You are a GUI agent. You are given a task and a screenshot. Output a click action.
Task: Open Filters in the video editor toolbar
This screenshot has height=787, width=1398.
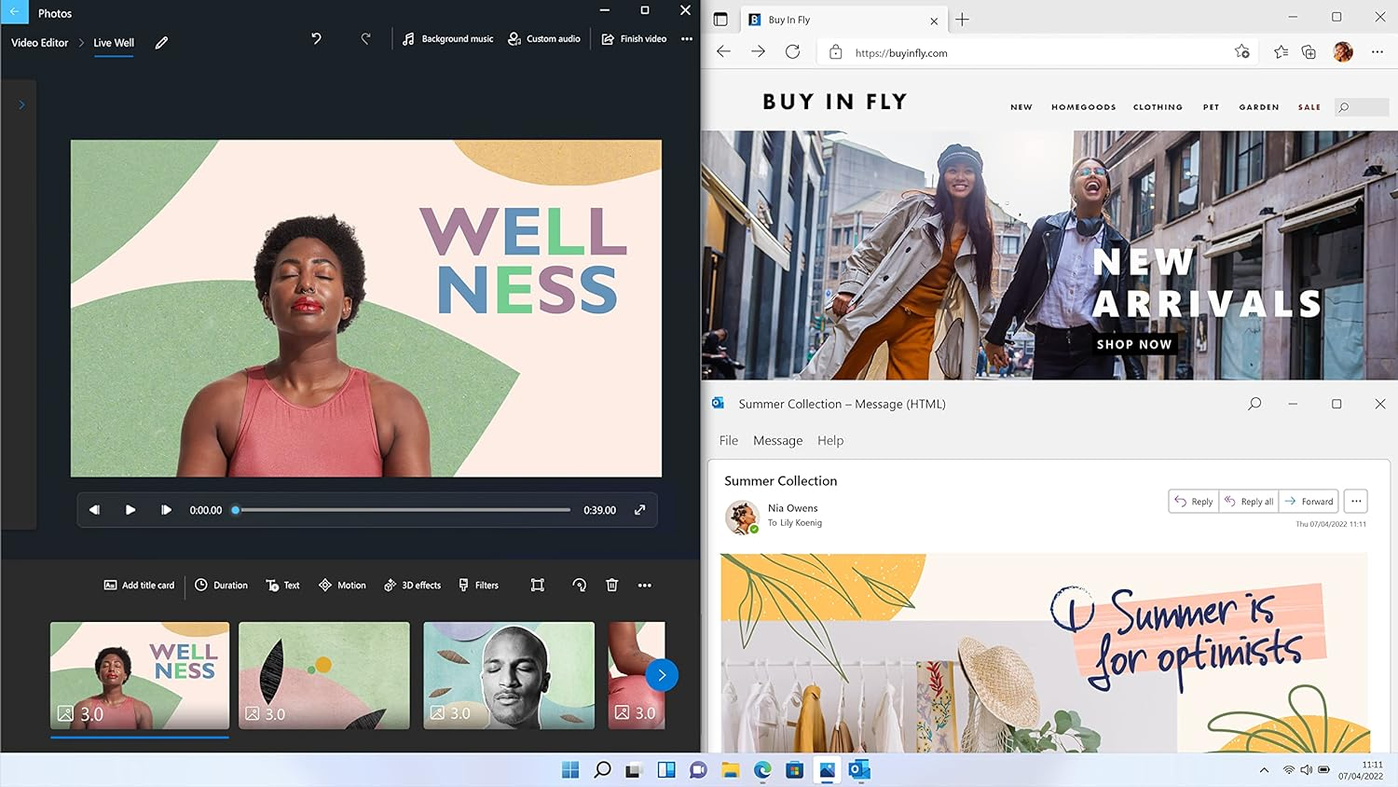pyautogui.click(x=478, y=585)
